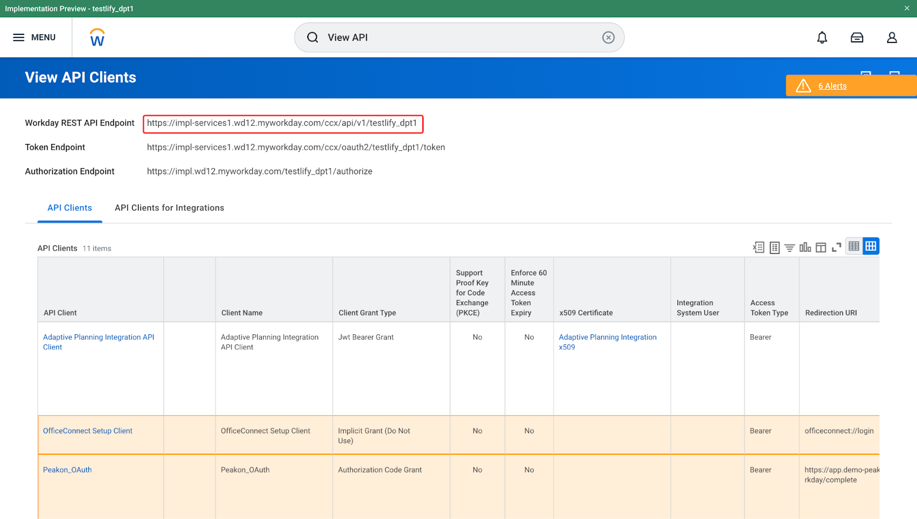Click column preferences table-layout icon

(x=821, y=247)
